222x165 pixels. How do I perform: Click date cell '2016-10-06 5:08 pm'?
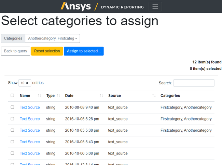[x=82, y=153]
